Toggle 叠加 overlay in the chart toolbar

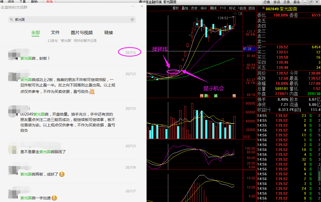185,8
